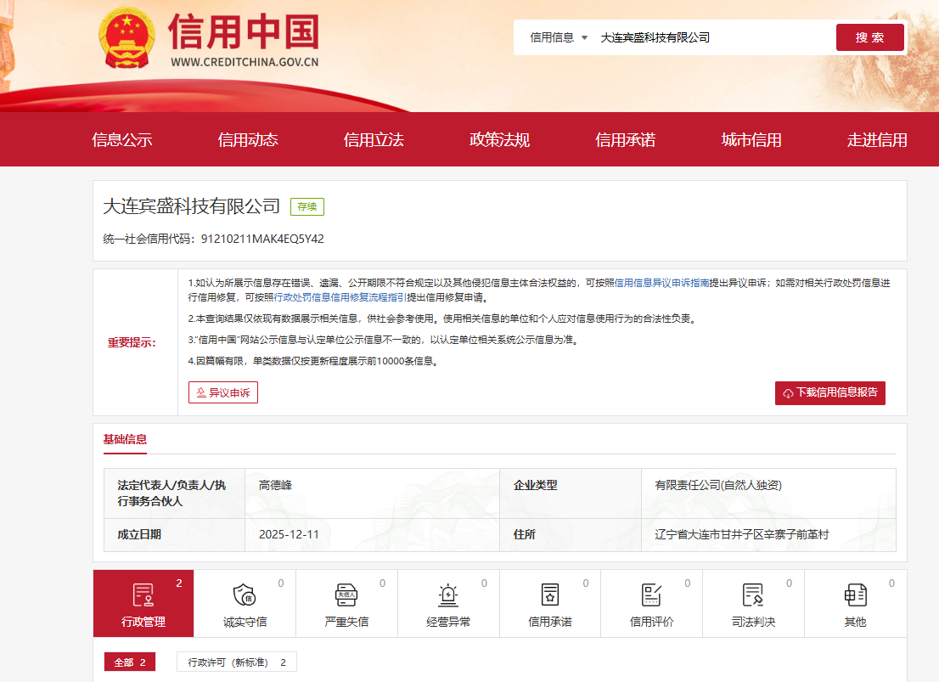
Task: Select the 其他 category icon
Action: pyautogui.click(x=855, y=595)
